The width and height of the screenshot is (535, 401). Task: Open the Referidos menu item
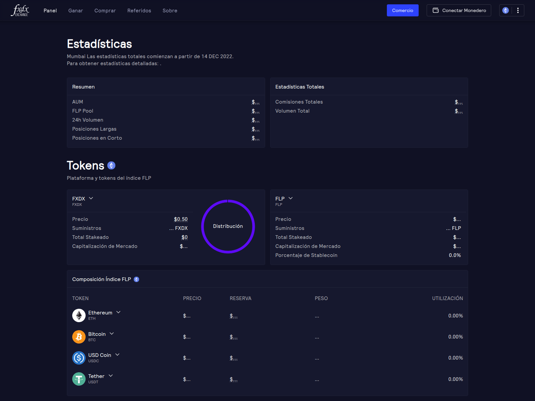point(139,11)
